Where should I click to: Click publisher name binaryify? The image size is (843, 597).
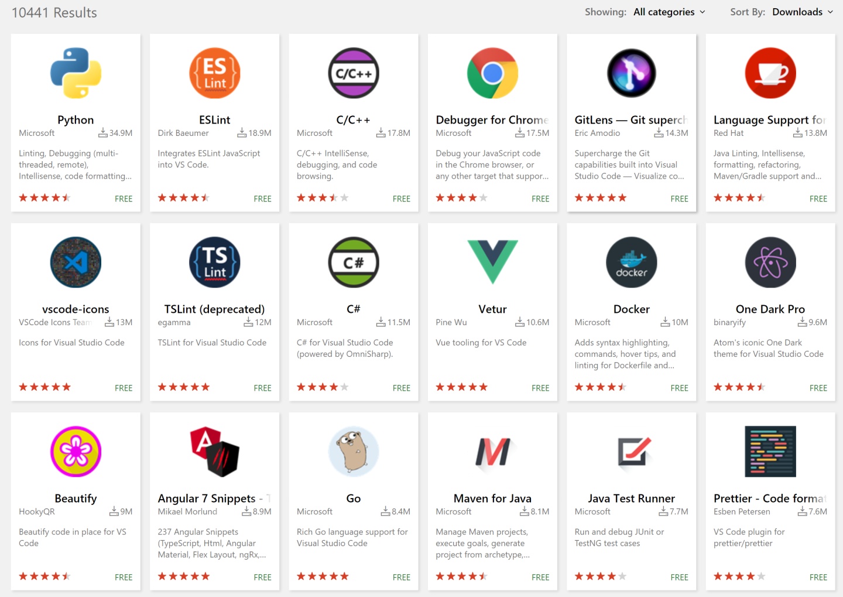point(729,322)
